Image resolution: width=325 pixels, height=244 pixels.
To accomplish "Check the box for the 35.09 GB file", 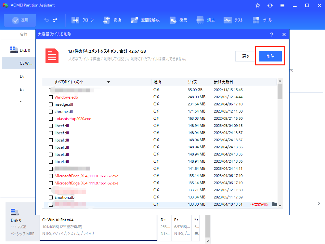I will pyautogui.click(x=50, y=90).
